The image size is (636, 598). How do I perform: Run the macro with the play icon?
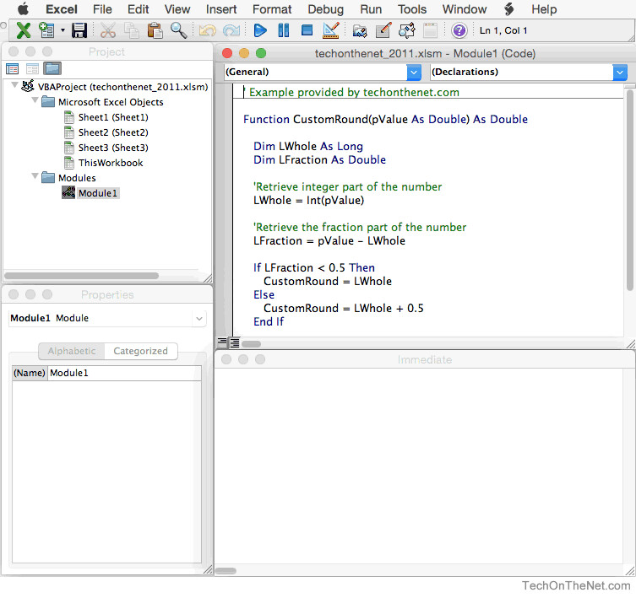tap(260, 31)
